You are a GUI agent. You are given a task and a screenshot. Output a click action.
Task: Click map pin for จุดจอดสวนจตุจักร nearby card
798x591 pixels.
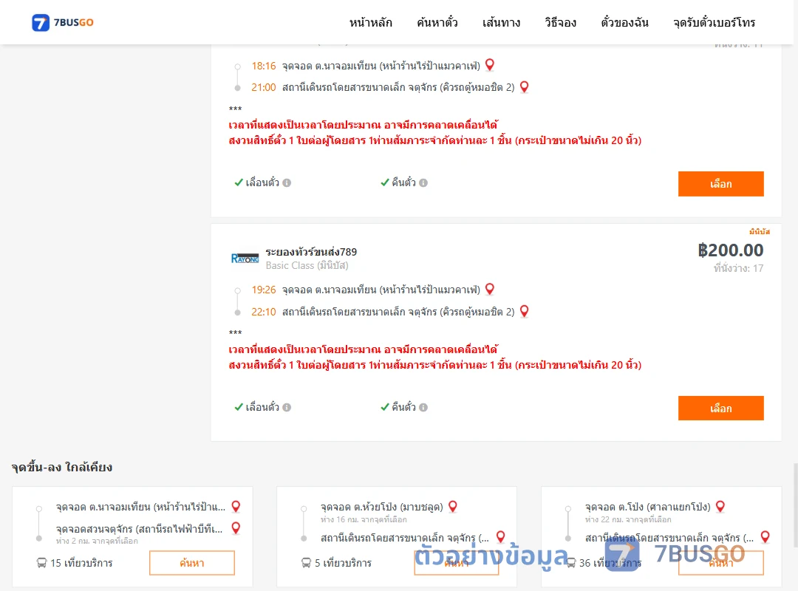236,528
